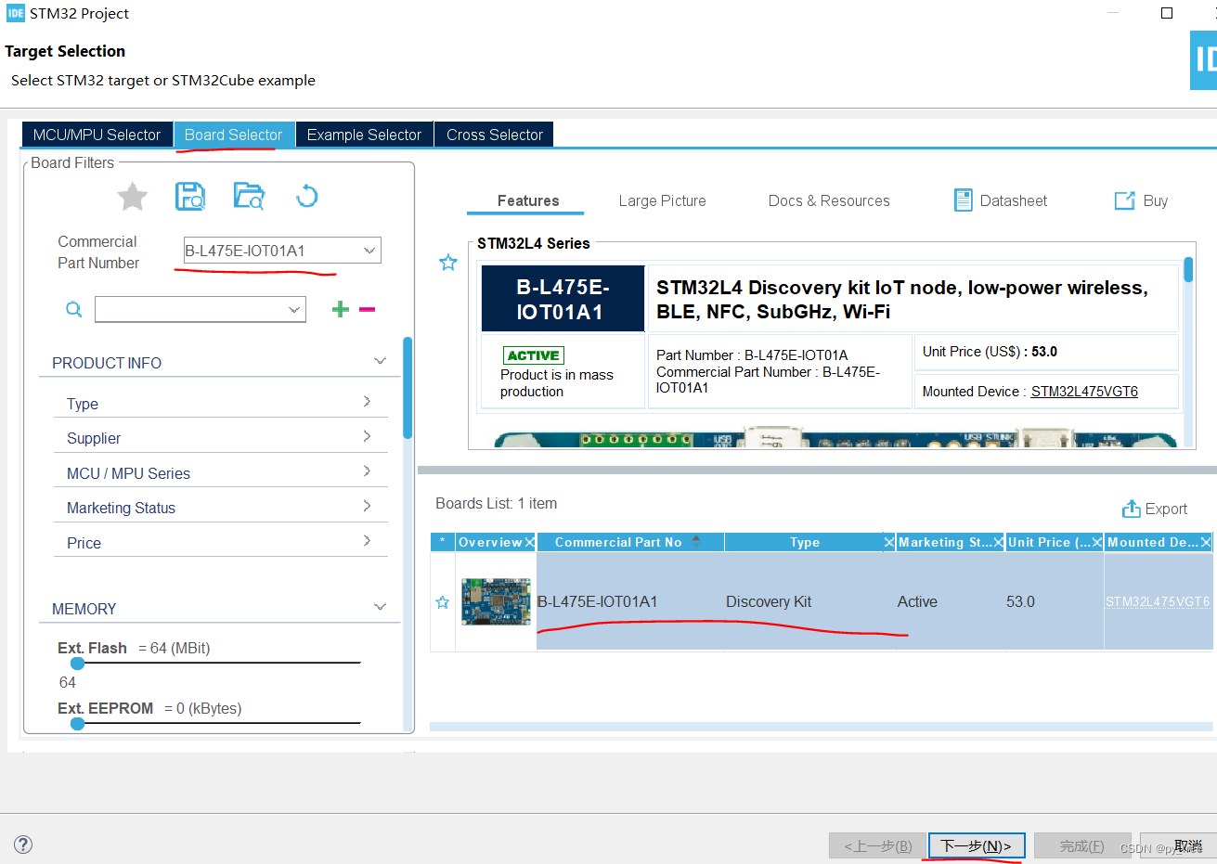Remove the Marketing Status column
Screen dimensions: 1217x864
click(x=999, y=542)
